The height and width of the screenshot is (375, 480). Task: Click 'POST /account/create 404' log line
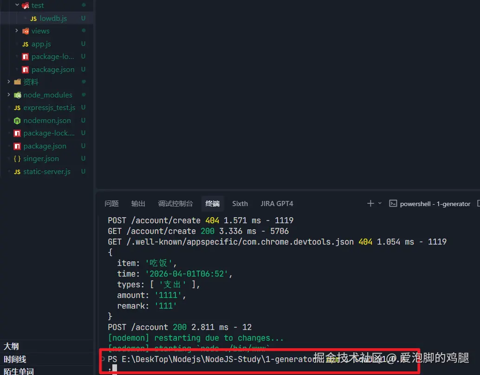tap(201, 220)
